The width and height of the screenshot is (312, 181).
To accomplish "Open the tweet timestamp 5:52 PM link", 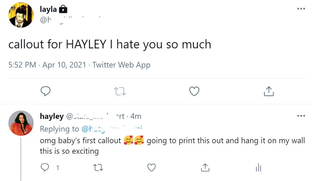I will [x=22, y=65].
